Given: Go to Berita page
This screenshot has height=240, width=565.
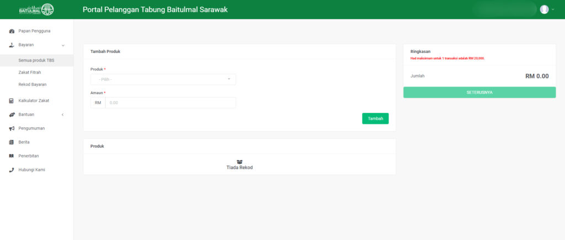Looking at the screenshot, I should pyautogui.click(x=24, y=142).
